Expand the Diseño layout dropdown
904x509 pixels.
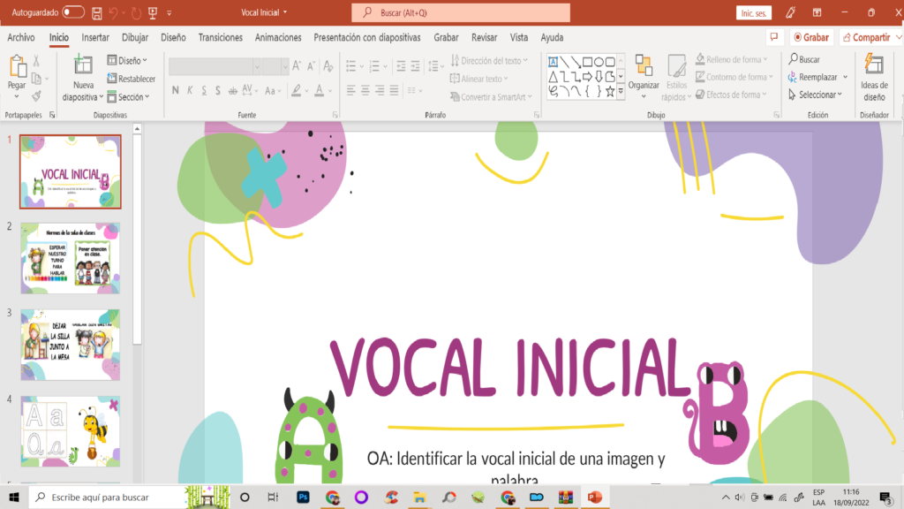[127, 61]
